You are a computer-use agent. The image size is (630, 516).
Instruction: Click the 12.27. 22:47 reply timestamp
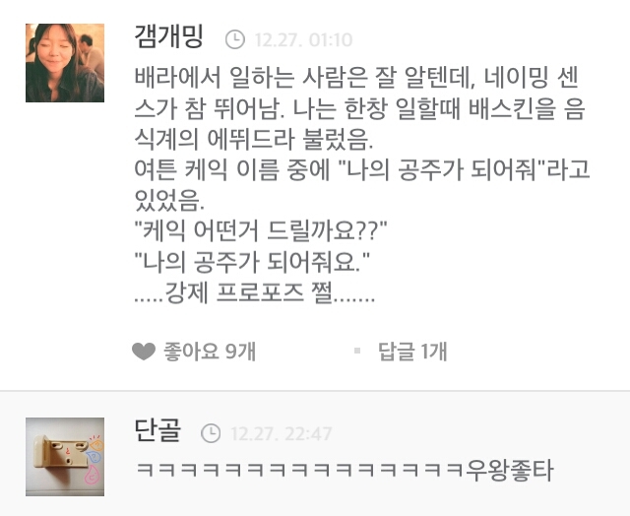282,433
